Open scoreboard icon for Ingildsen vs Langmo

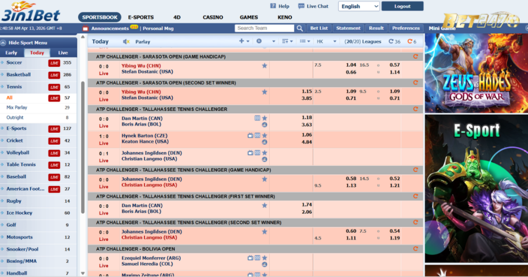coord(257,152)
